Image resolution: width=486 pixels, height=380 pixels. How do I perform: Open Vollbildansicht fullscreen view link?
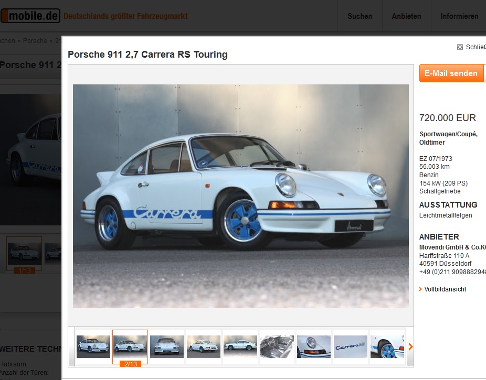pyautogui.click(x=445, y=289)
